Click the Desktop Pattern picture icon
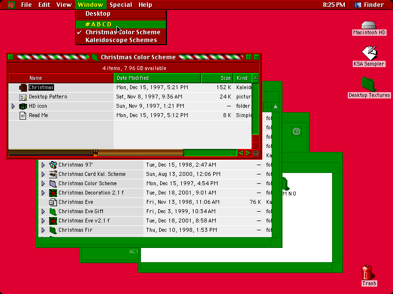 (23, 97)
